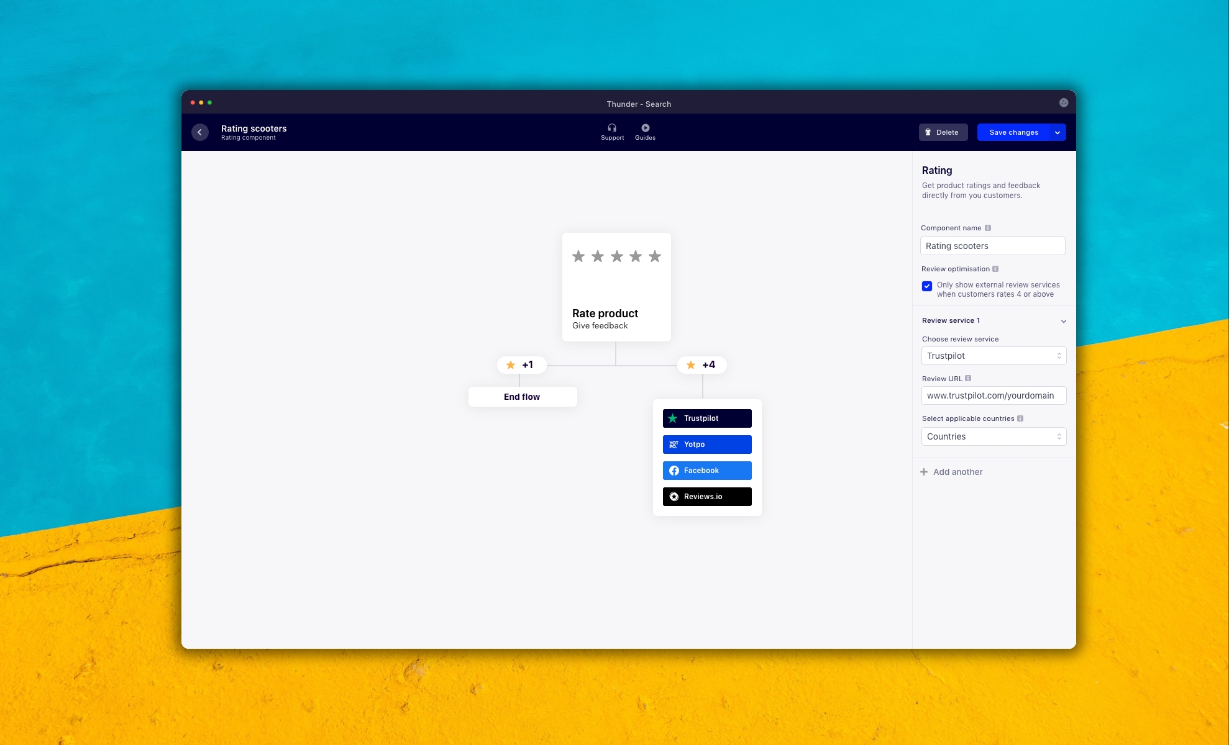This screenshot has width=1229, height=745.
Task: Click info icon next to Component name
Action: pyautogui.click(x=988, y=228)
